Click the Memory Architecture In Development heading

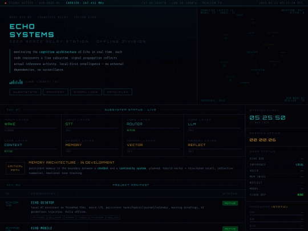[x=71, y=163]
